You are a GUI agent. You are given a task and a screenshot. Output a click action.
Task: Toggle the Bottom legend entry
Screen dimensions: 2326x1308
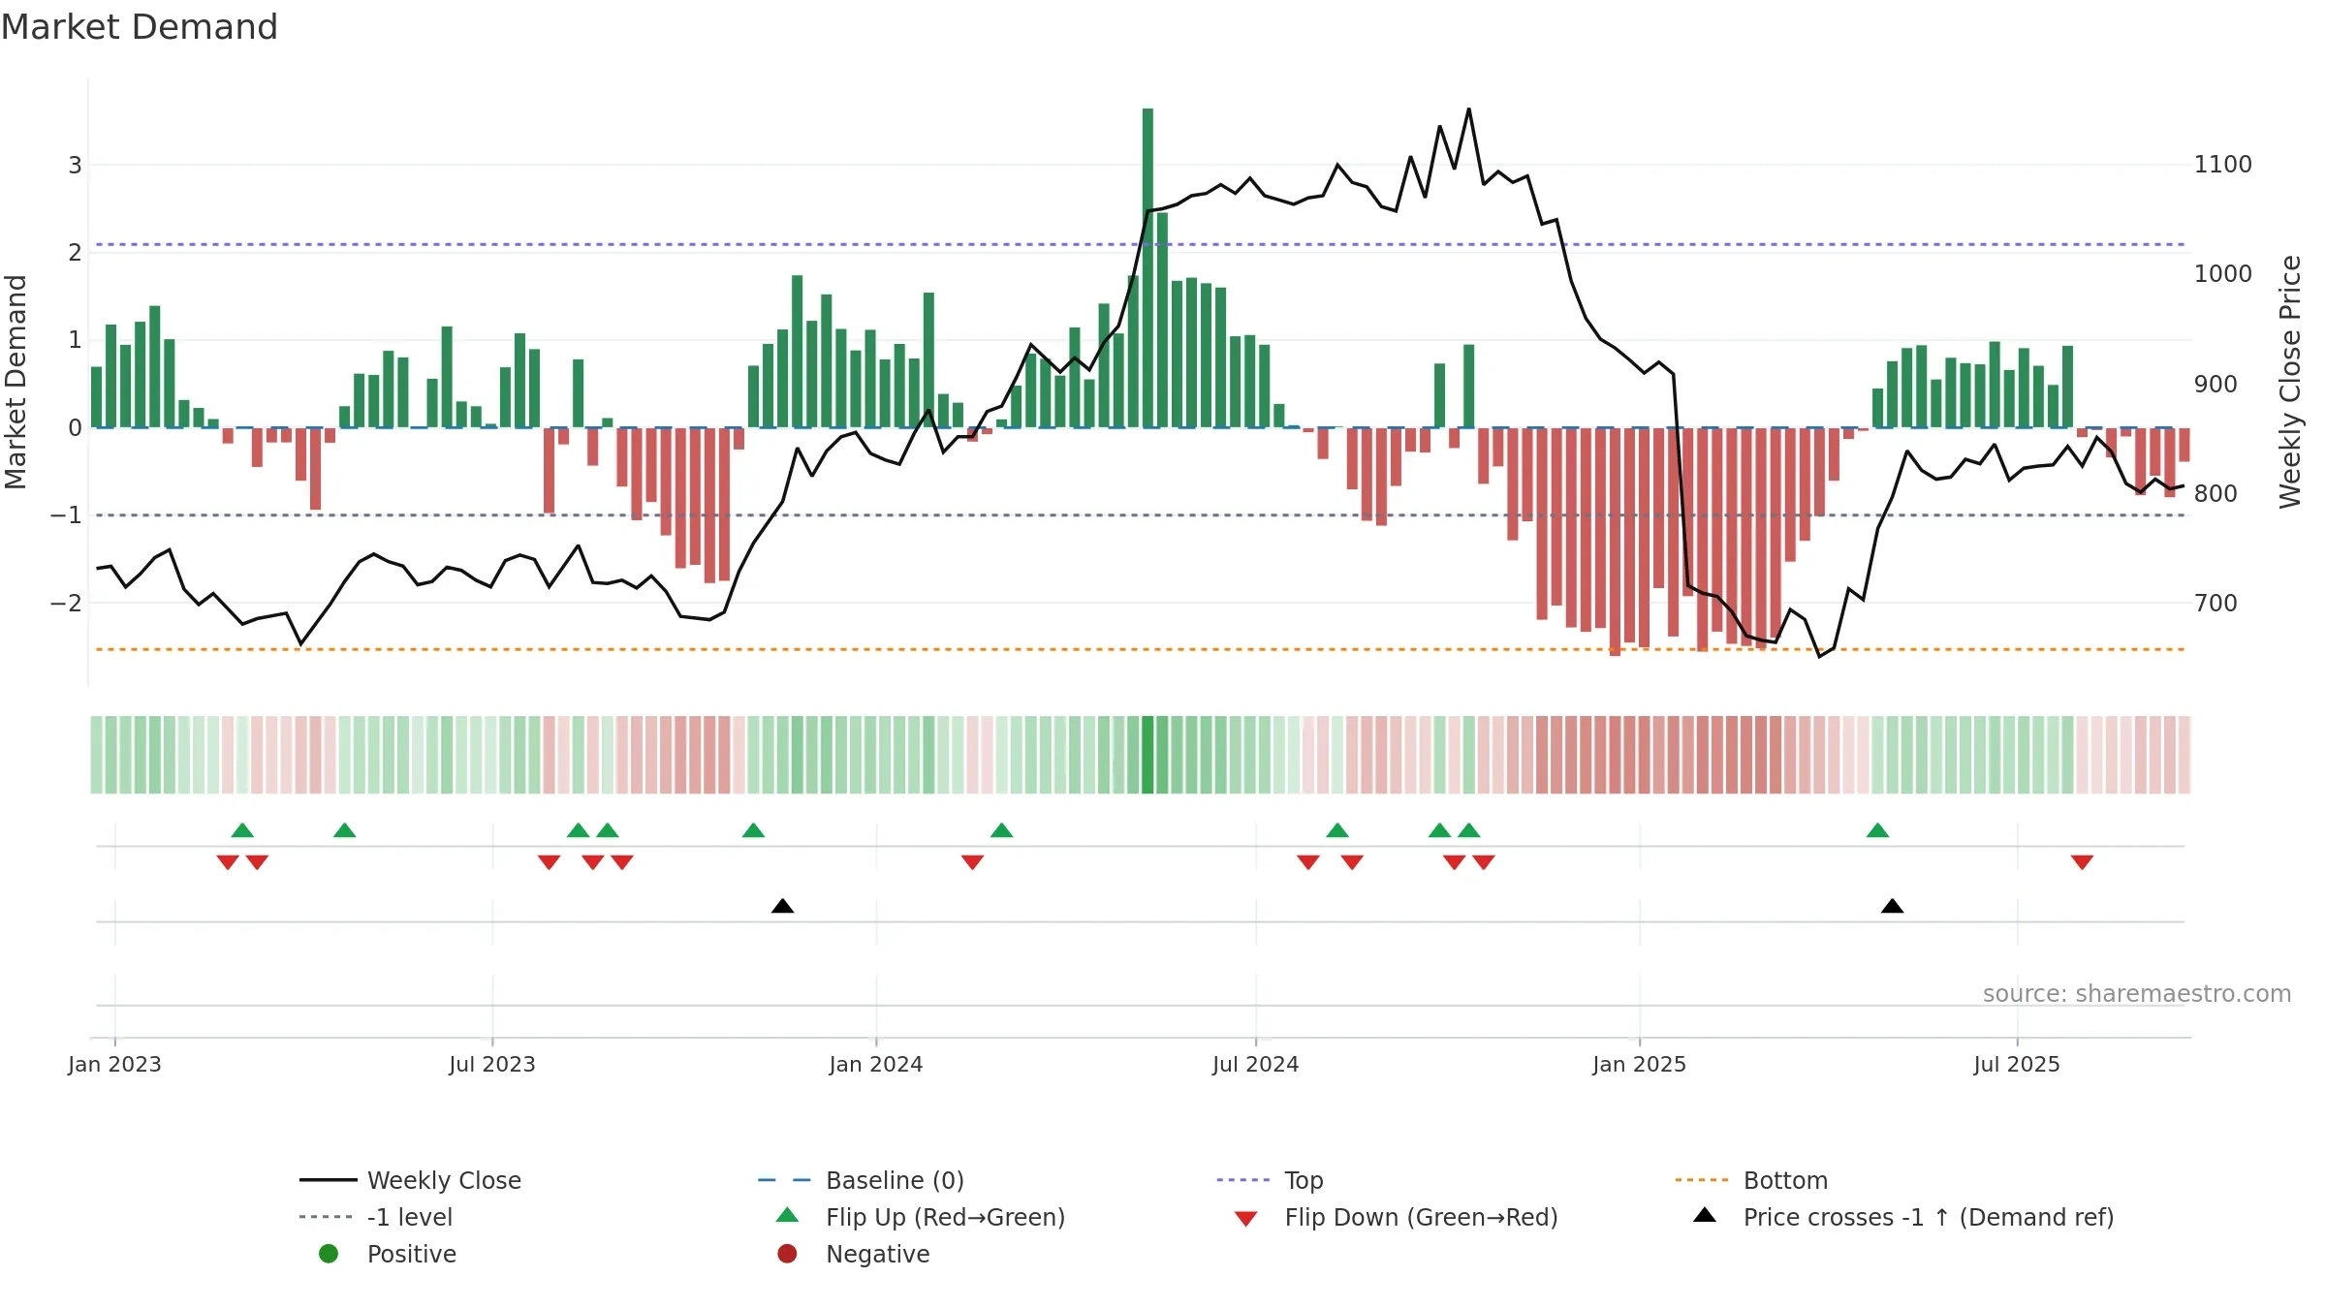(1751, 1180)
